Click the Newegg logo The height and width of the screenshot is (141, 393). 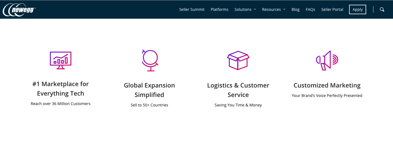pos(19,10)
